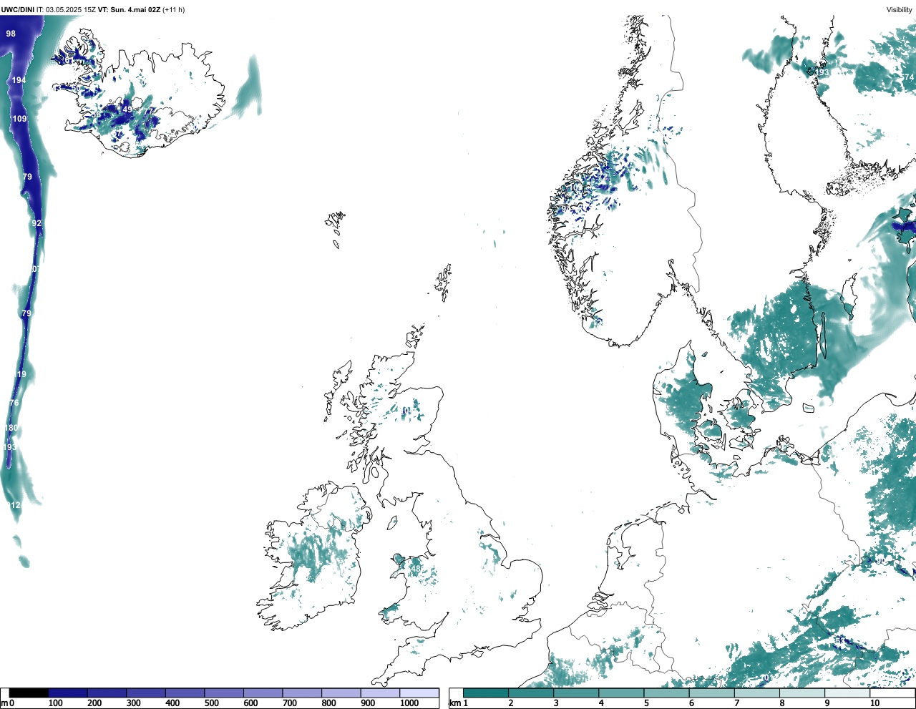Image resolution: width=916 pixels, height=709 pixels.
Task: Click the km legend swatch starting at 3
Action: 576,693
